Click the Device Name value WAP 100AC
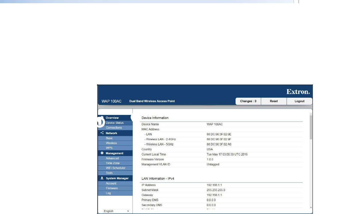 tap(214, 124)
